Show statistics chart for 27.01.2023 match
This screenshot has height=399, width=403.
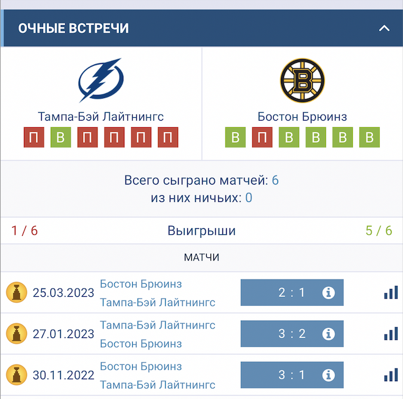click(x=391, y=334)
